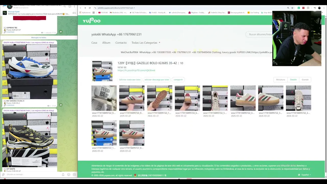Viewport: 327px width, 184px height.
Task: Open the emoji picker in Telegram
Action: click(x=69, y=175)
